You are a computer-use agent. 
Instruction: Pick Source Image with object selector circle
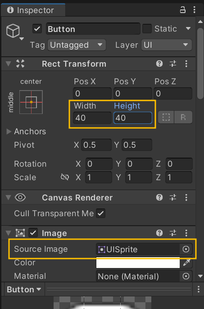point(186,249)
